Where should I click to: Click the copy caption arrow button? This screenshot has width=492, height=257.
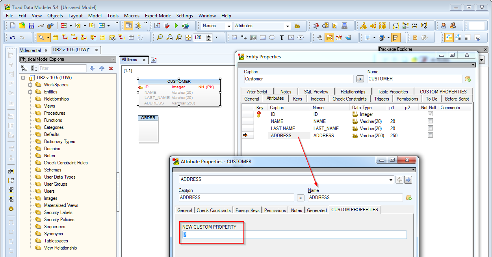coord(360,79)
